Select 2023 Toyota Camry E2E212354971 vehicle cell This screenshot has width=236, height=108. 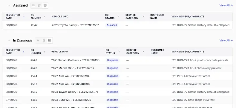[75, 92]
